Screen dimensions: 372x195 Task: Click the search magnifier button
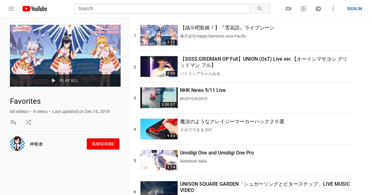(x=260, y=9)
